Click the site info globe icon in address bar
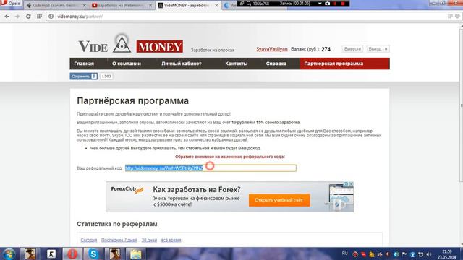The image size is (463, 260). [x=51, y=17]
